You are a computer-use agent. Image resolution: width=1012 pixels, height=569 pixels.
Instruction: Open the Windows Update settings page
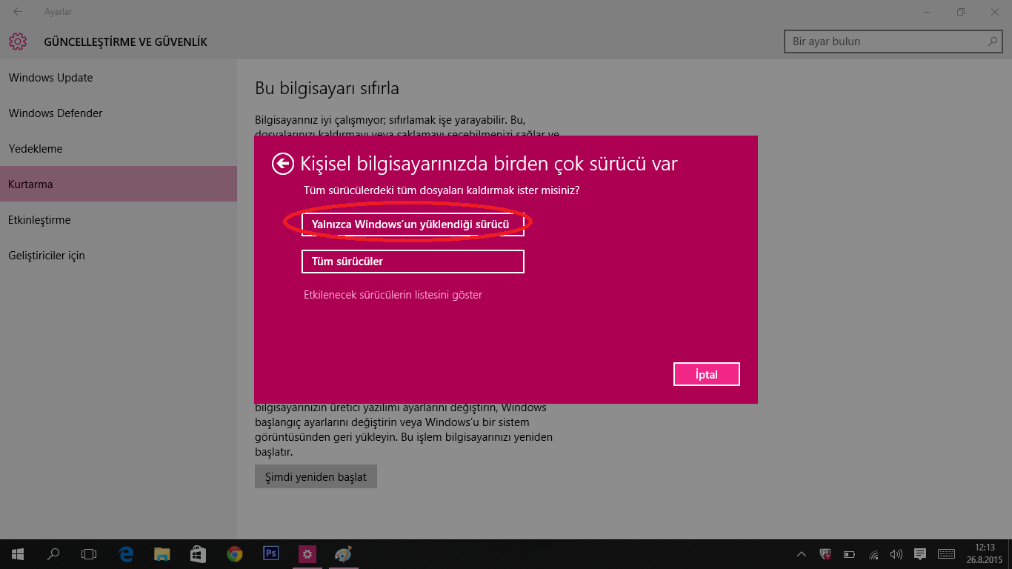pyautogui.click(x=119, y=78)
